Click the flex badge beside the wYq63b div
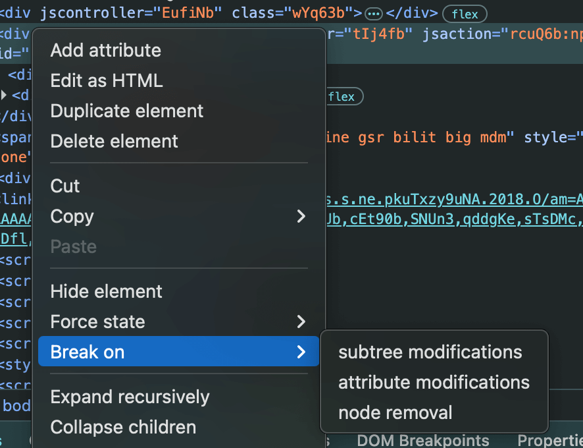This screenshot has width=583, height=448. click(x=464, y=13)
